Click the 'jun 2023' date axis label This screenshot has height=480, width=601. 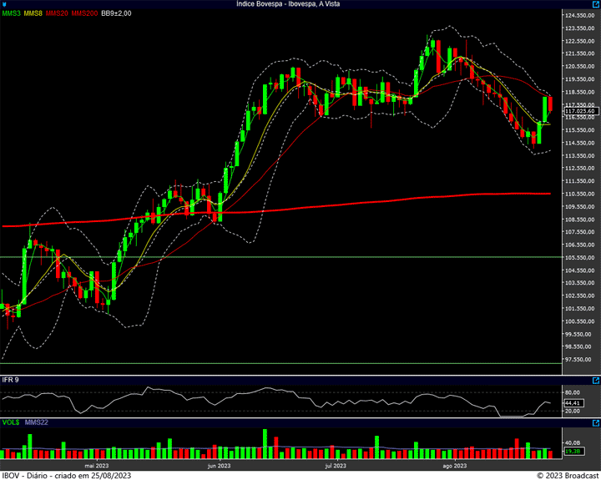point(219,466)
